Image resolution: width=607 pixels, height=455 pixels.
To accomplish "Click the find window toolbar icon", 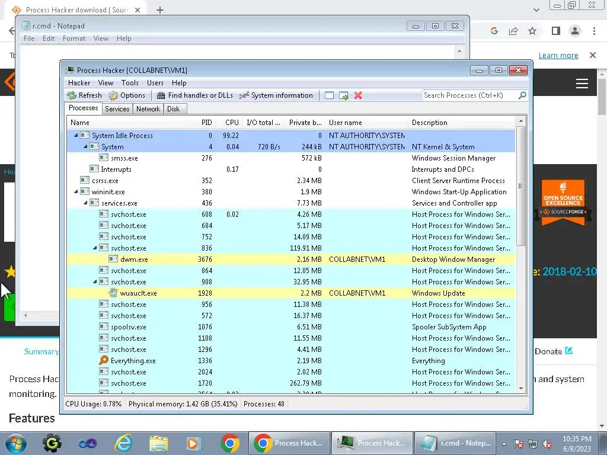I will tap(329, 95).
